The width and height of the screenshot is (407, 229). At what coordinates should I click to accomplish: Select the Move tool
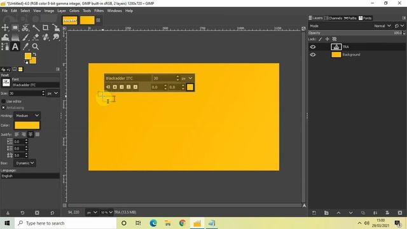click(5, 27)
